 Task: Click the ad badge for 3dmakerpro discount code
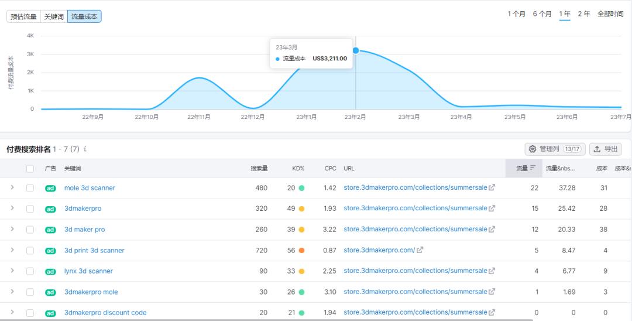click(51, 313)
